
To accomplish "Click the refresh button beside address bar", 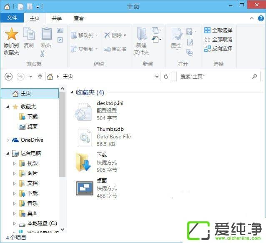I will click(166, 77).
